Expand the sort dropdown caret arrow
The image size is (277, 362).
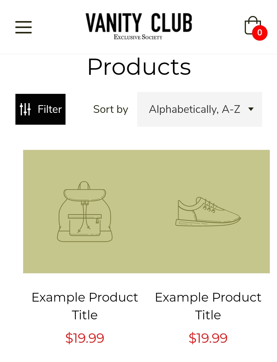251,109
